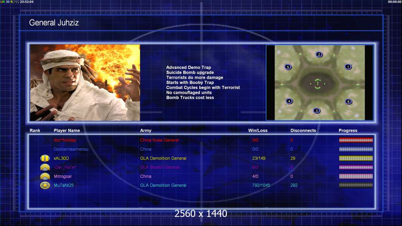Click -Der_PaTe- rank chevron icon
The height and width of the screenshot is (226, 402).
click(x=45, y=167)
